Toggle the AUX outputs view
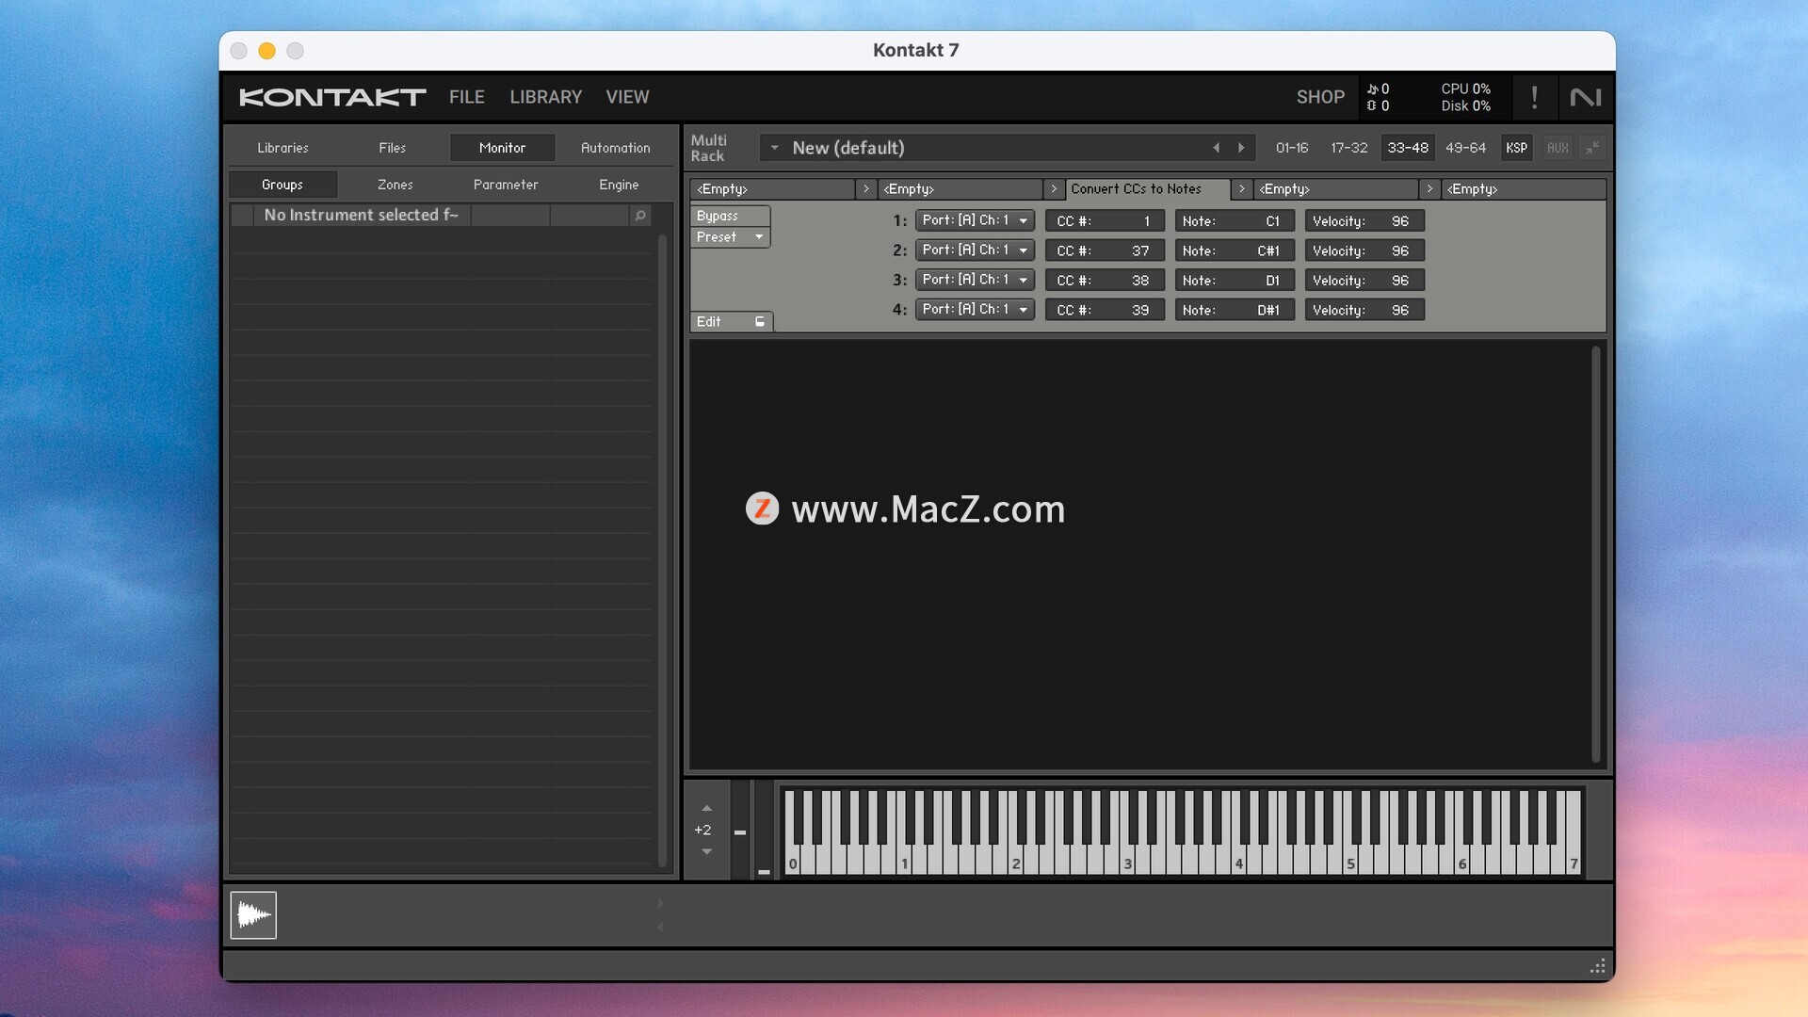1808x1017 pixels. 1558,148
